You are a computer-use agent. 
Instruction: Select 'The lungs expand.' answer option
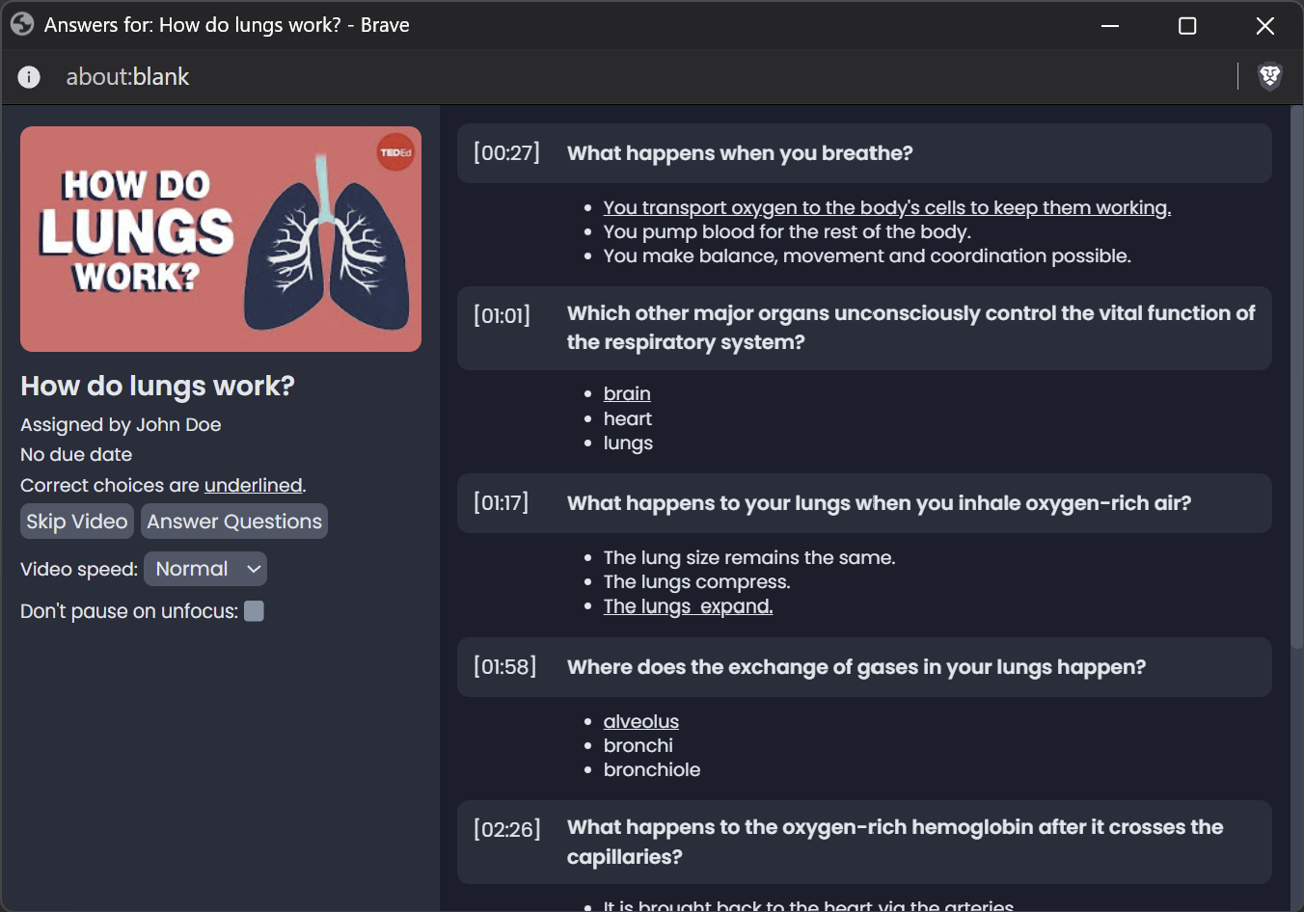pos(687,605)
